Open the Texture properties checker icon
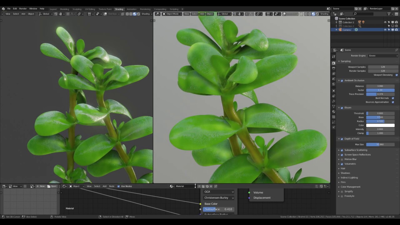 333,117
